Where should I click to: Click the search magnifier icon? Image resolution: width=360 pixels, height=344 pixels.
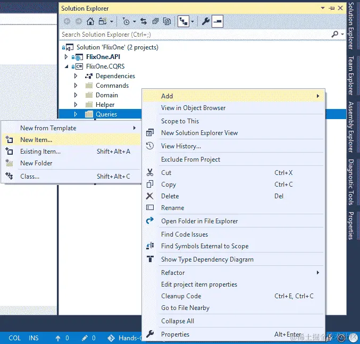click(335, 34)
